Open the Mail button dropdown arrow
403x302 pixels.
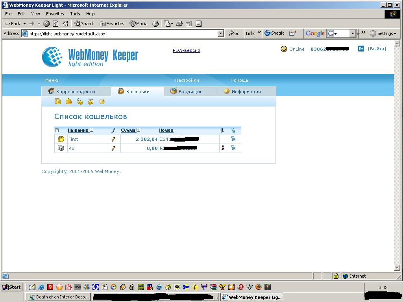click(172, 24)
